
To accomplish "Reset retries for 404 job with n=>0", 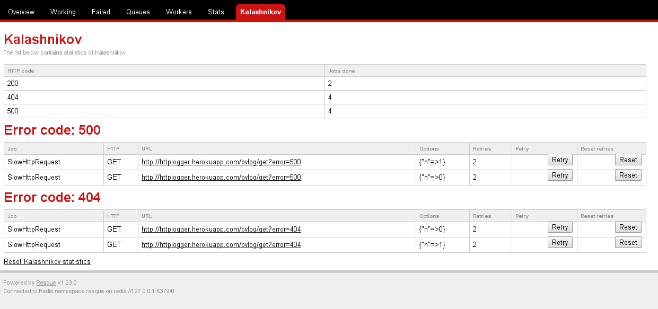I will coord(628,227).
